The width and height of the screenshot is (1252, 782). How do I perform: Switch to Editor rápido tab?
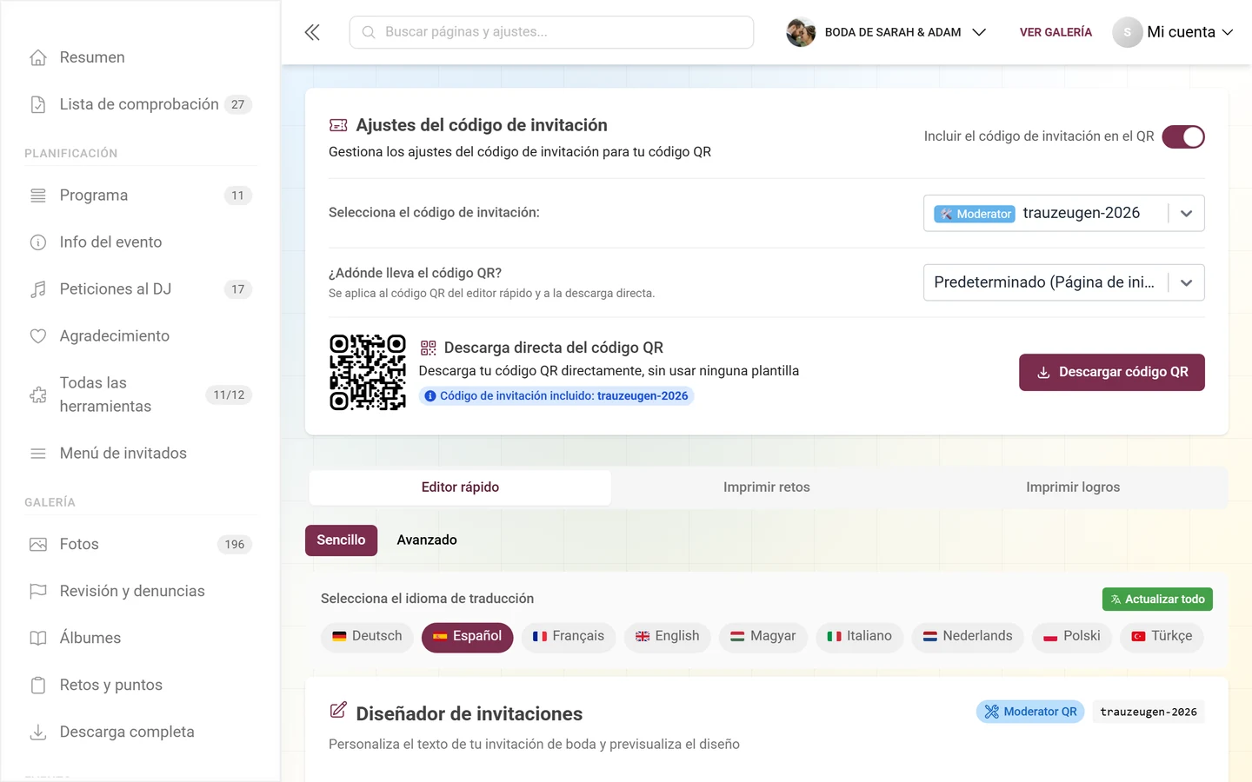(460, 487)
